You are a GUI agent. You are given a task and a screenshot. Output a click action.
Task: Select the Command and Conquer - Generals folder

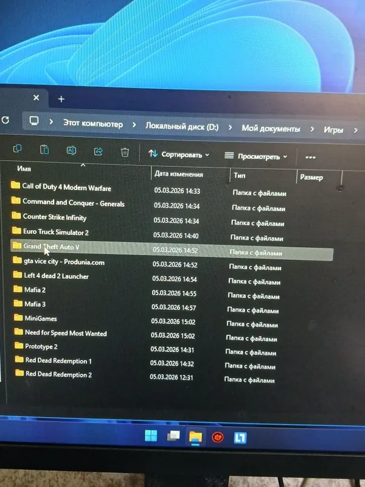point(74,203)
